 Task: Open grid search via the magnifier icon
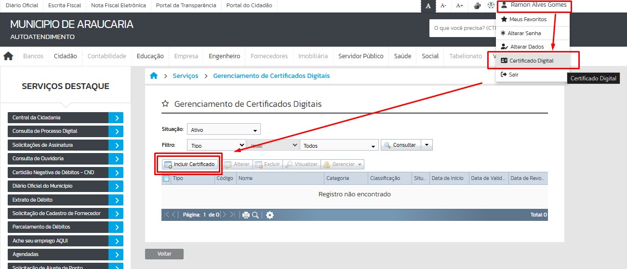tap(255, 215)
